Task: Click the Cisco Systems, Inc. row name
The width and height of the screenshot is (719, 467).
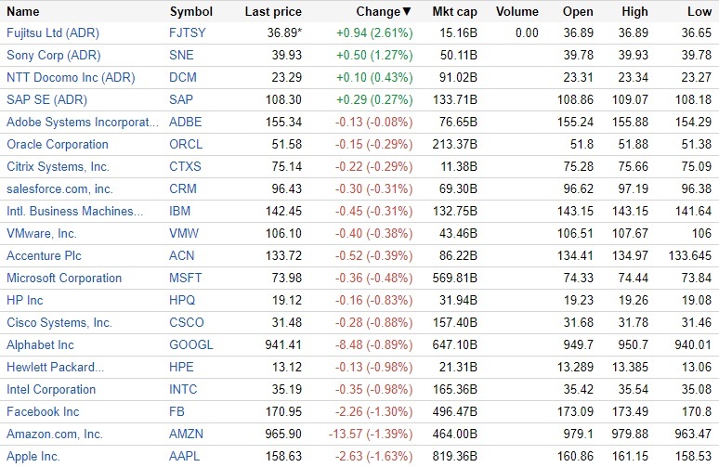Action: click(59, 323)
